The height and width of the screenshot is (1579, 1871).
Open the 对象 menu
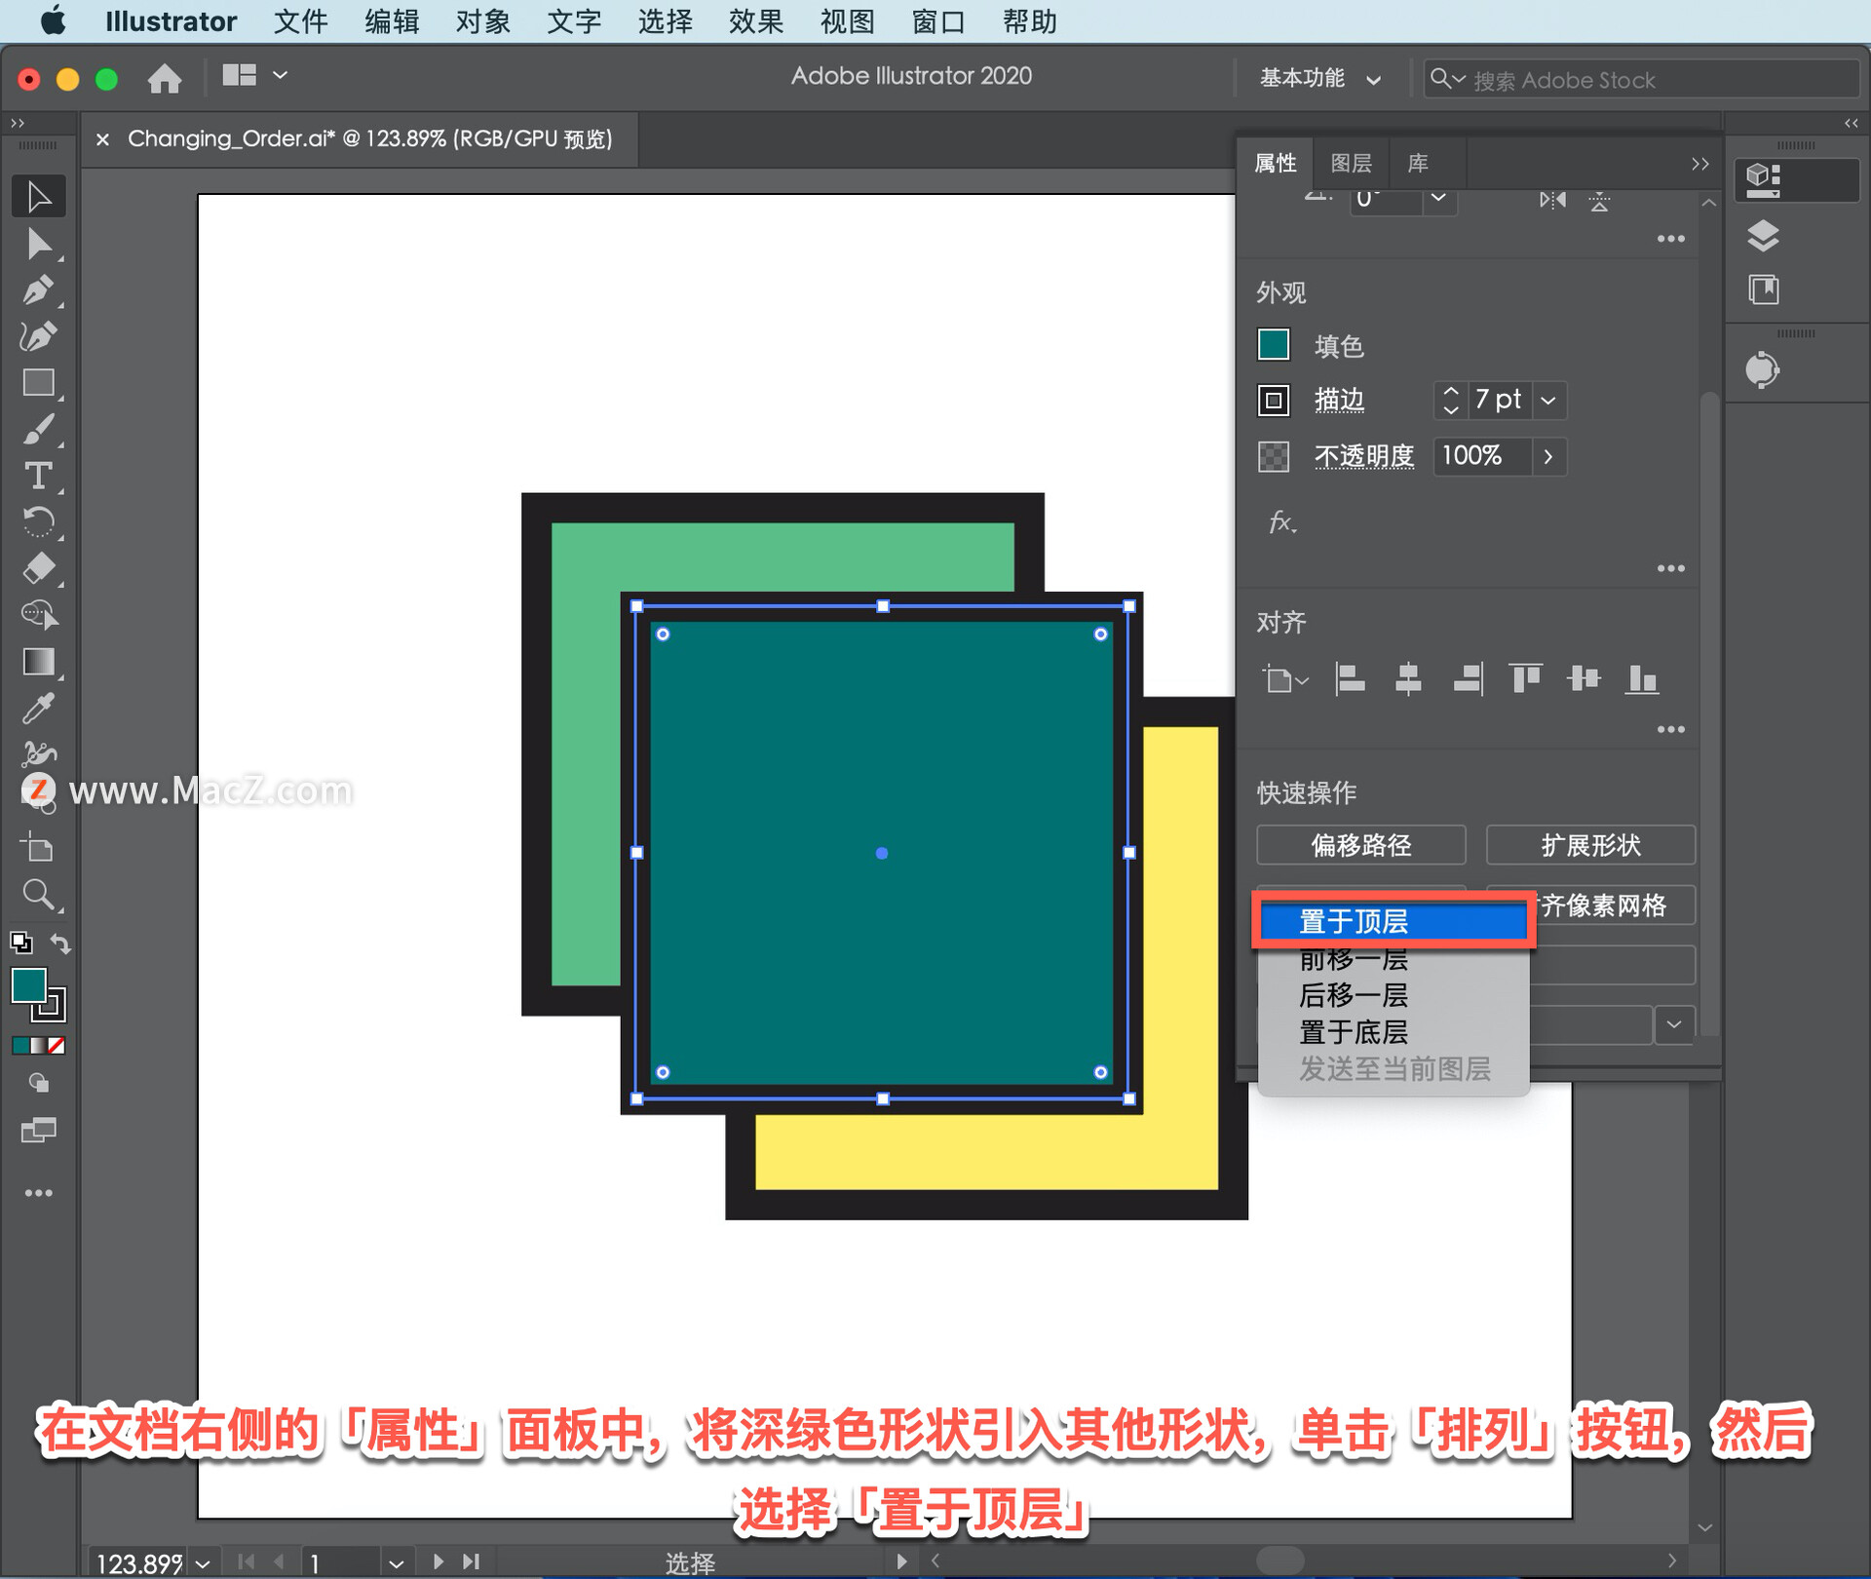[483, 21]
